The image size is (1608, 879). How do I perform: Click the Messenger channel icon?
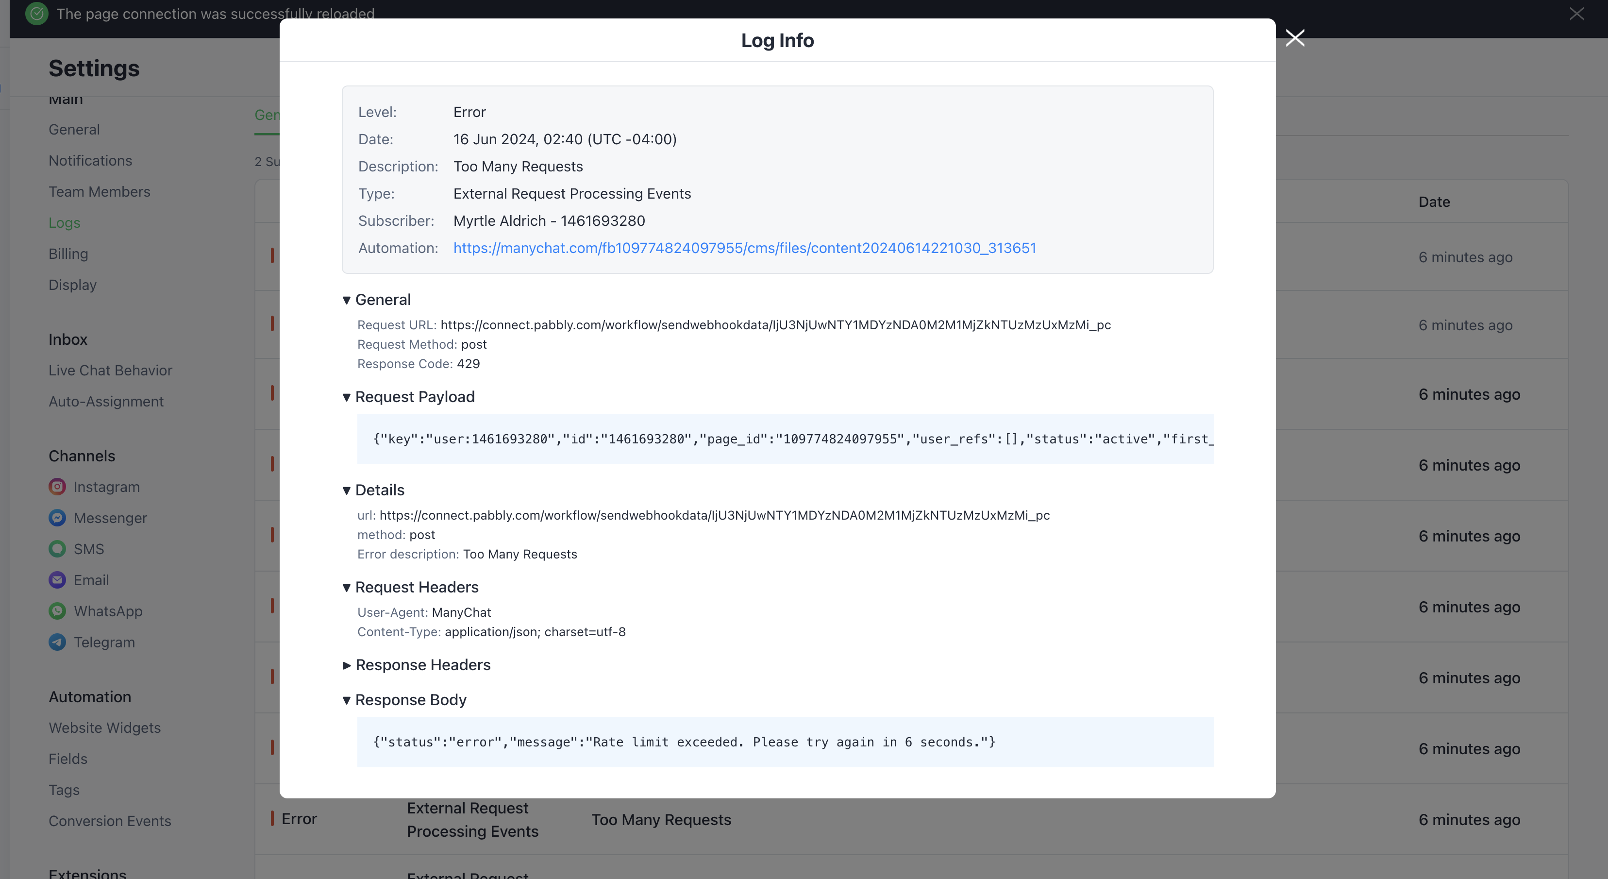[57, 518]
